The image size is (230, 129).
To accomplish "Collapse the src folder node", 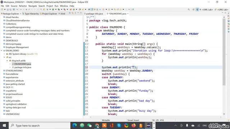I will click(4, 57).
